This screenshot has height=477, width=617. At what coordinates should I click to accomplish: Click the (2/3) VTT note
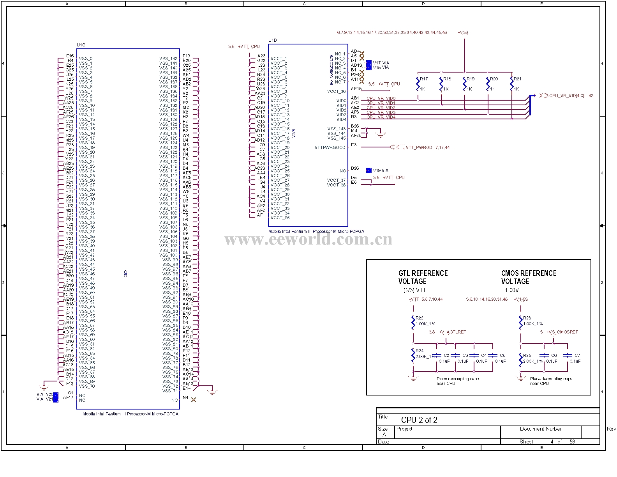tap(414, 291)
